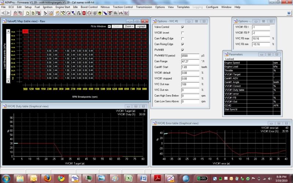Select the Stat Sync'd parameter row
Screen dimensions: 293x183
(252, 109)
